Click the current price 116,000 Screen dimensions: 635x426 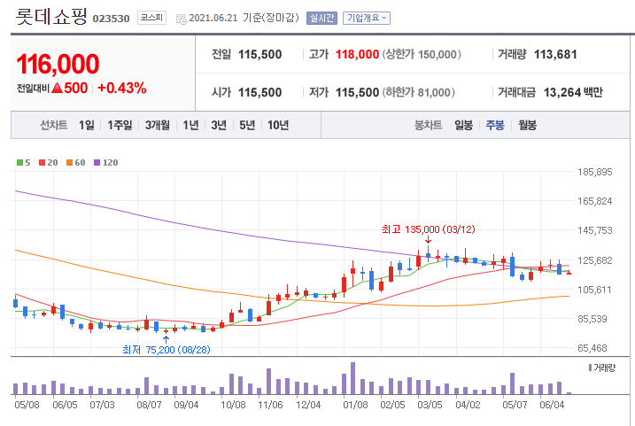pyautogui.click(x=58, y=64)
